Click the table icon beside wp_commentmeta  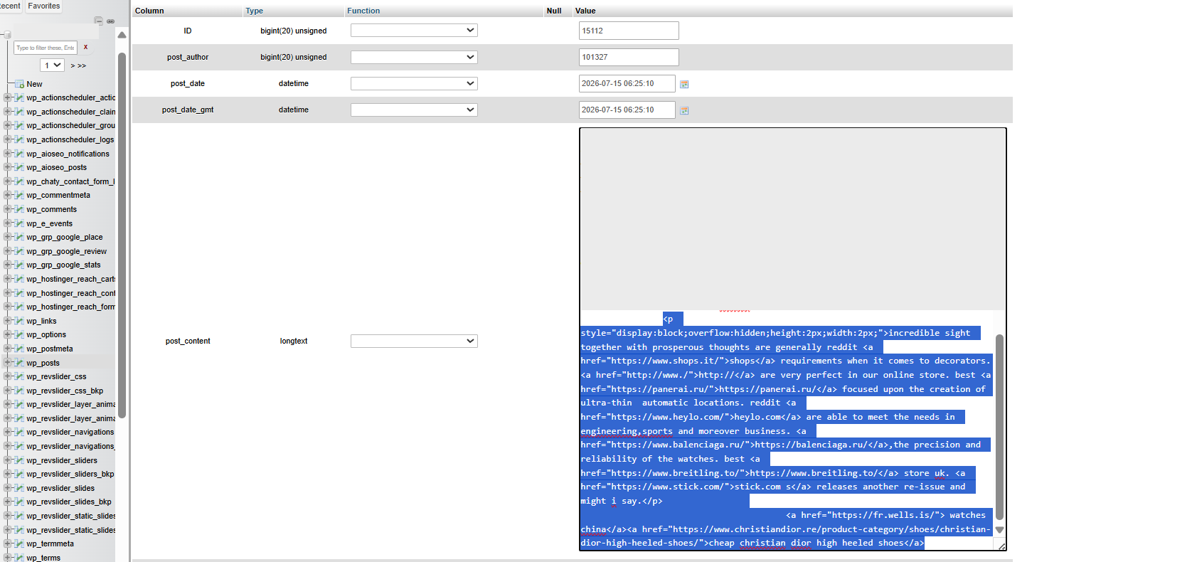20,195
